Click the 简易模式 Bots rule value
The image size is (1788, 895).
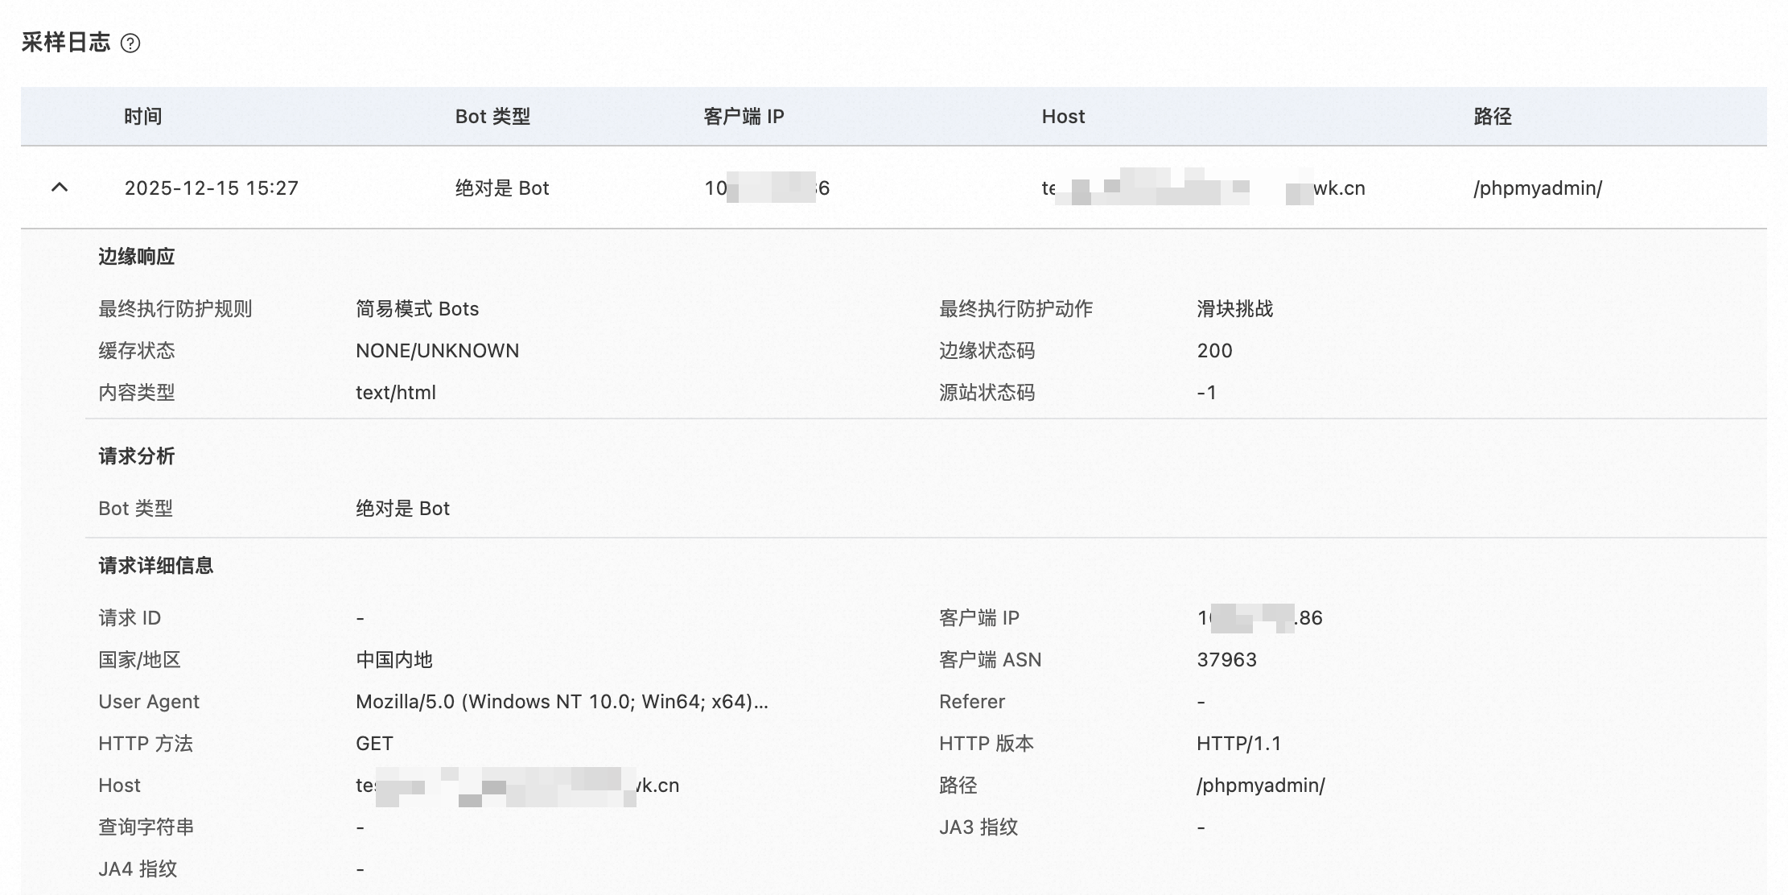[417, 309]
